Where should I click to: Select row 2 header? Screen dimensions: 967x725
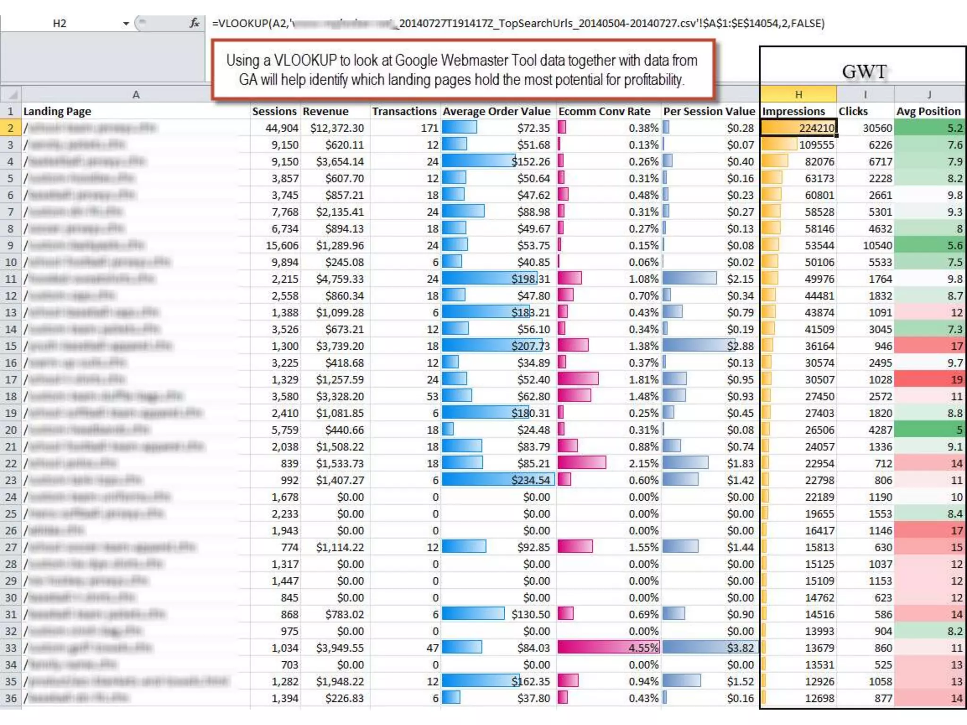coord(10,128)
